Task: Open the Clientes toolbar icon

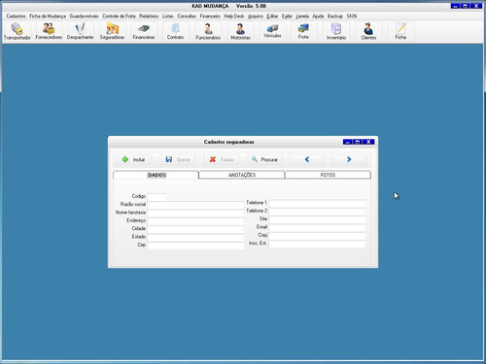Action: coord(368,31)
